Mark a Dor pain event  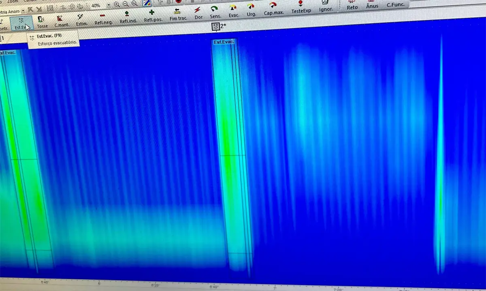[198, 13]
